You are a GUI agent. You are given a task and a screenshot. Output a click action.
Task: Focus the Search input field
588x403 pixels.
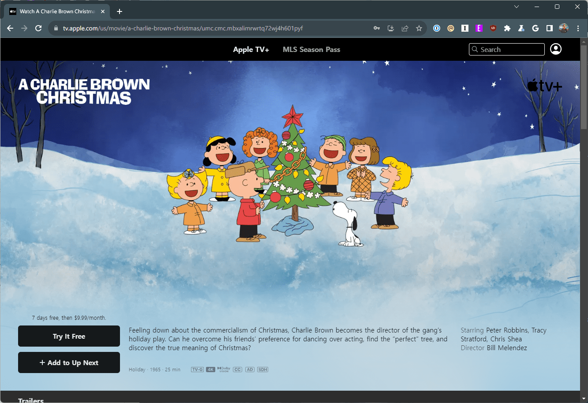(507, 49)
